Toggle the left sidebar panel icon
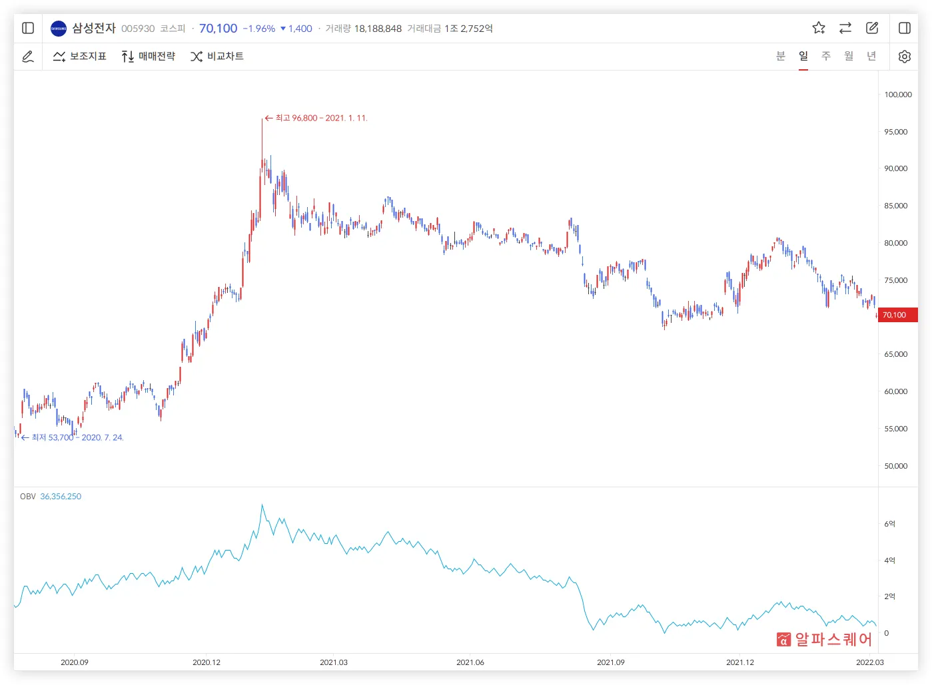This screenshot has width=932, height=685. 28,28
